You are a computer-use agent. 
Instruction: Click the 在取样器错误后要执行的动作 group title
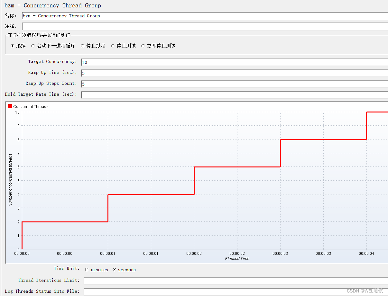(39, 35)
